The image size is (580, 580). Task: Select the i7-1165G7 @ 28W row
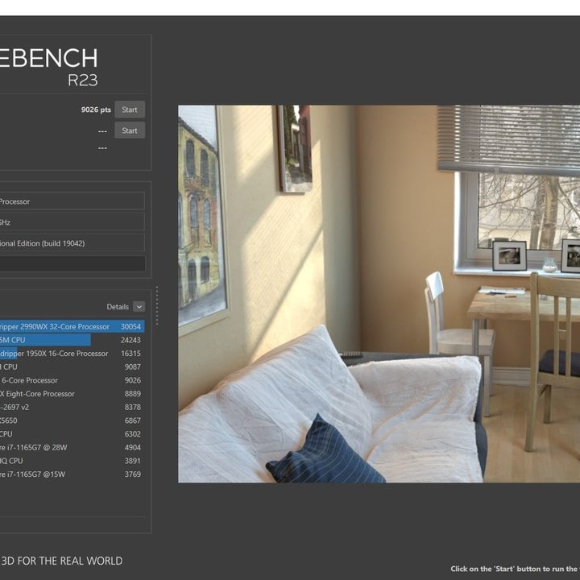tap(72, 447)
